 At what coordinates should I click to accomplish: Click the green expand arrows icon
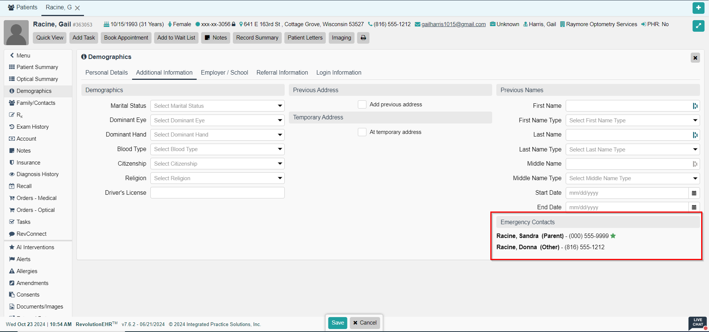point(698,26)
